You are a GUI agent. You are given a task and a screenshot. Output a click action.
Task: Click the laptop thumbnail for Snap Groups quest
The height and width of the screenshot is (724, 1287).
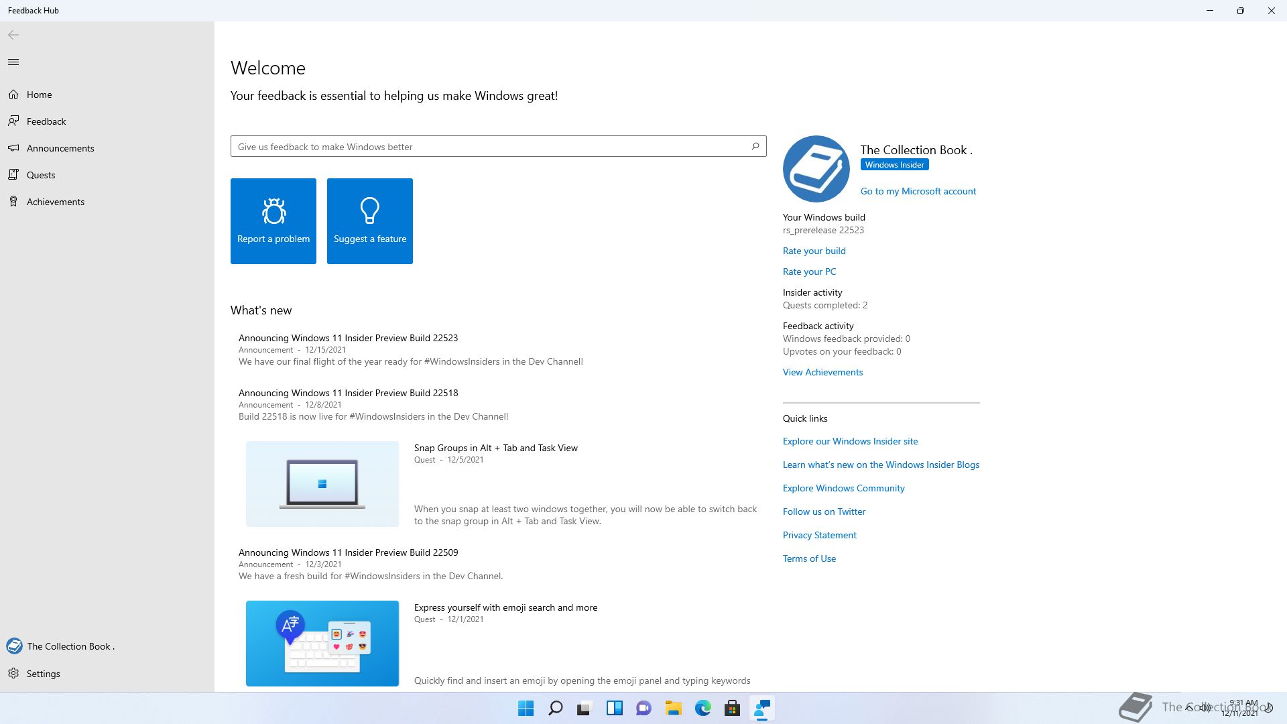pos(322,484)
